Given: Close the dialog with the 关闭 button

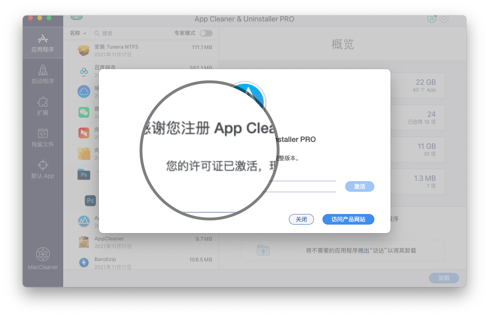Looking at the screenshot, I should pyautogui.click(x=301, y=219).
